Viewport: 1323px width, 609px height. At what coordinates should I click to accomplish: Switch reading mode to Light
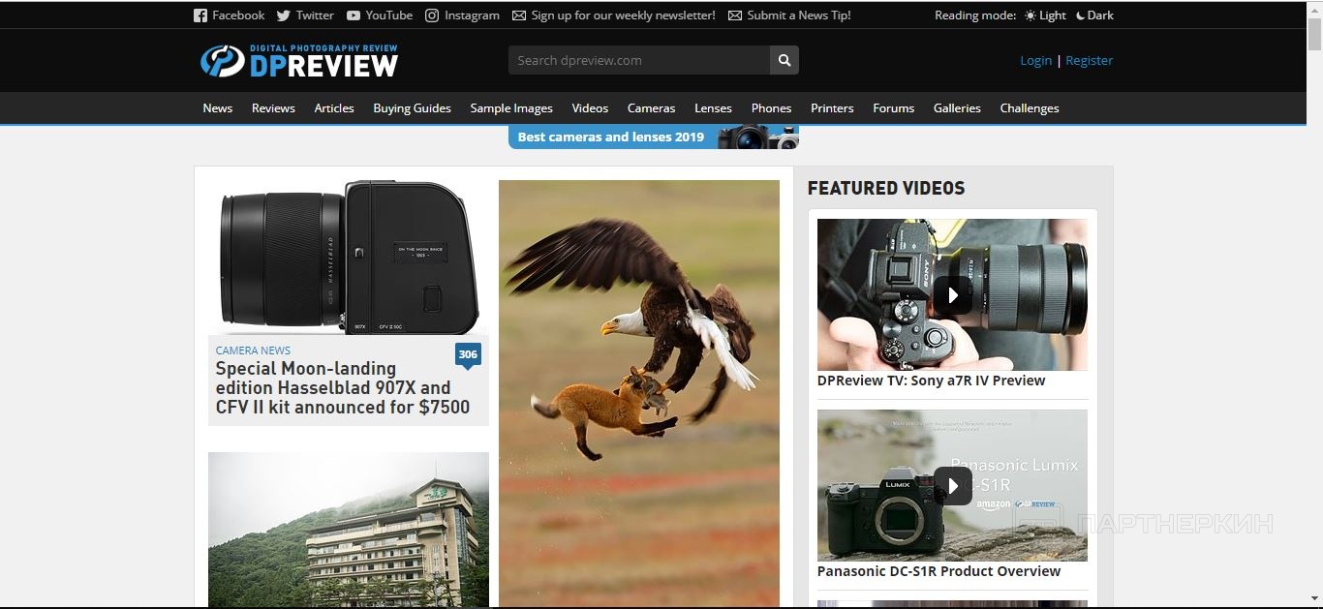click(x=1045, y=15)
